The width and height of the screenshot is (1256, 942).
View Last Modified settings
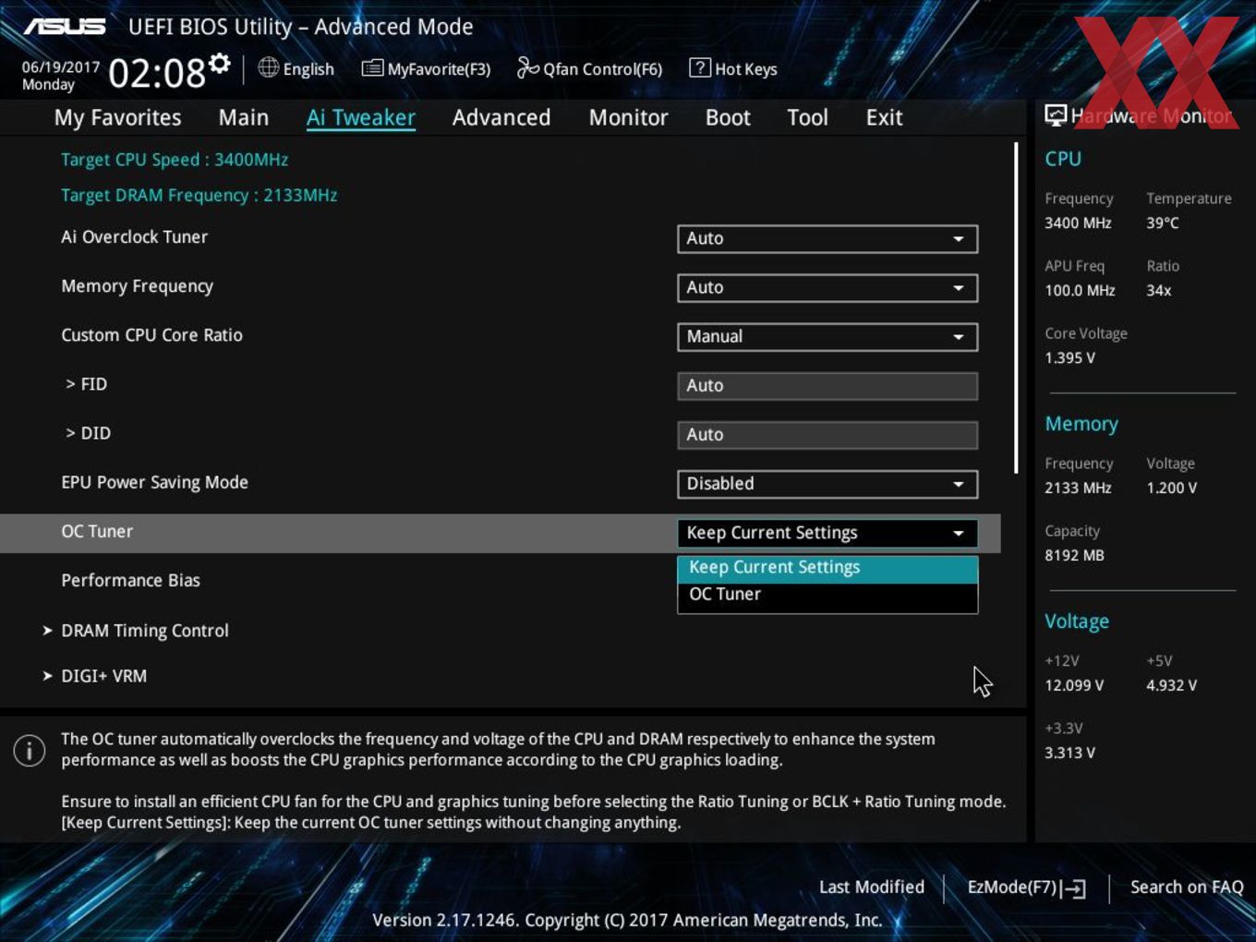click(x=872, y=887)
